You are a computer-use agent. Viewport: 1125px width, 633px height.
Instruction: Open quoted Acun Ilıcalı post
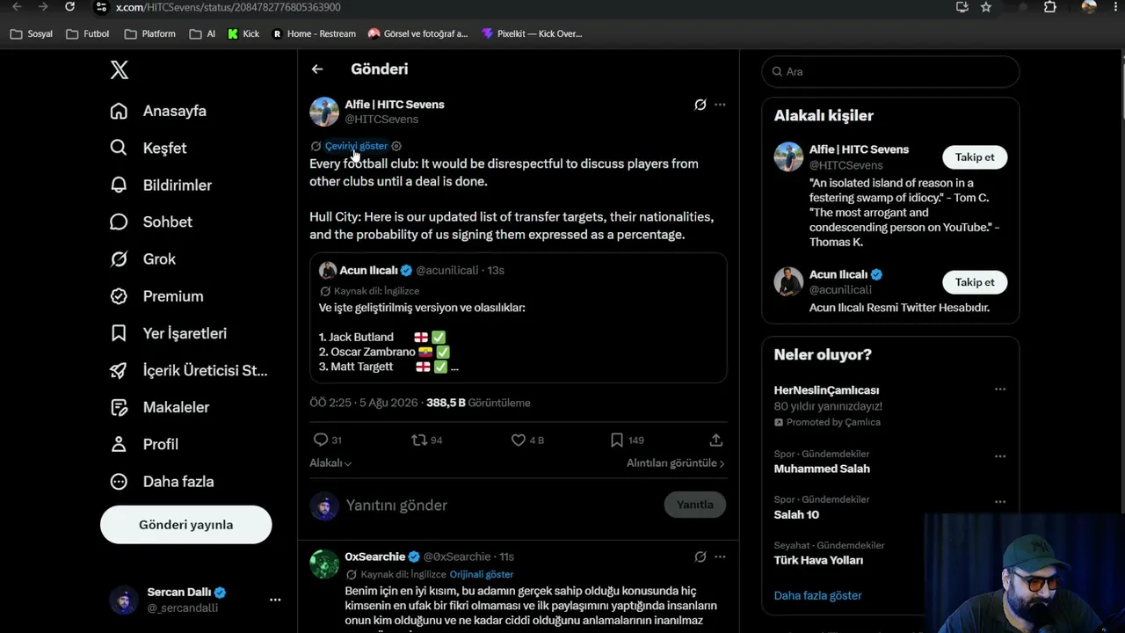(x=519, y=318)
